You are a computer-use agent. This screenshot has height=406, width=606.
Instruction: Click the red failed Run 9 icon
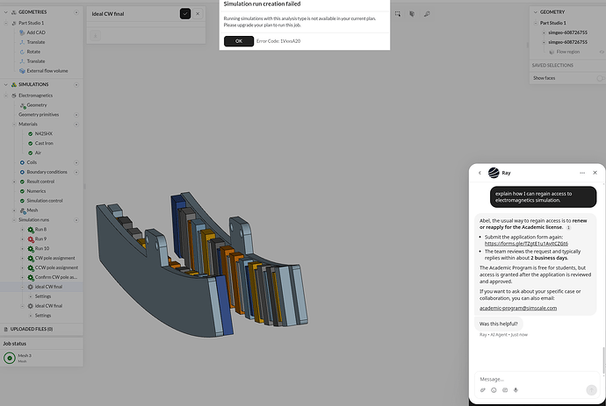click(31, 239)
